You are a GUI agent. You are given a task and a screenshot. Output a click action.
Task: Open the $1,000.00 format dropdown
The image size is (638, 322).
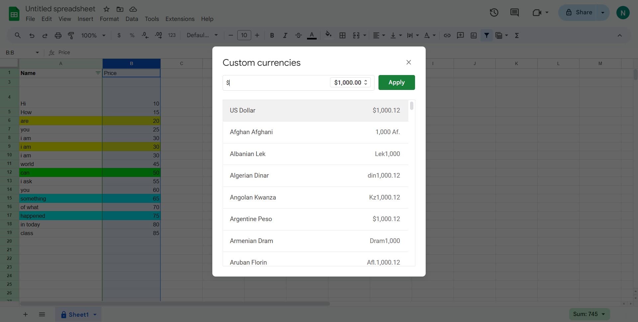pyautogui.click(x=350, y=83)
